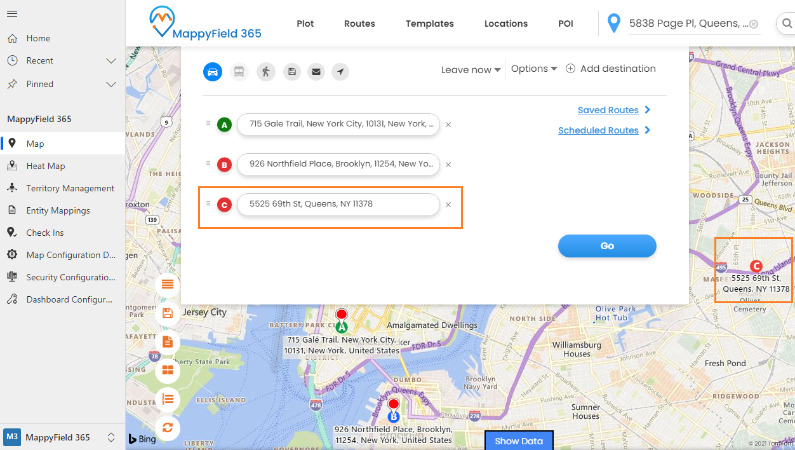Open the Templates menu
The width and height of the screenshot is (795, 450).
(x=430, y=24)
